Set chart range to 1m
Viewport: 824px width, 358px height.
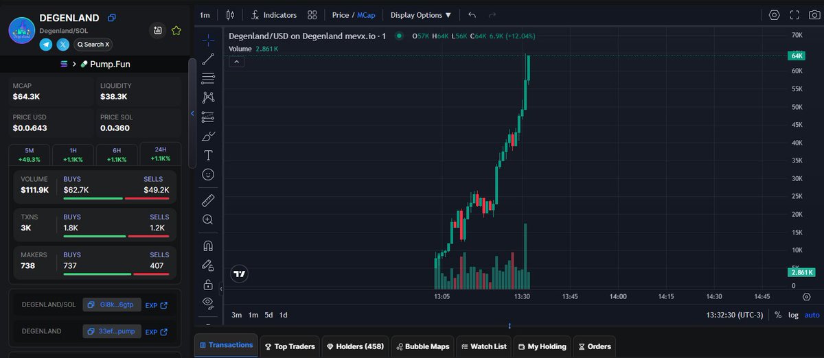point(253,315)
